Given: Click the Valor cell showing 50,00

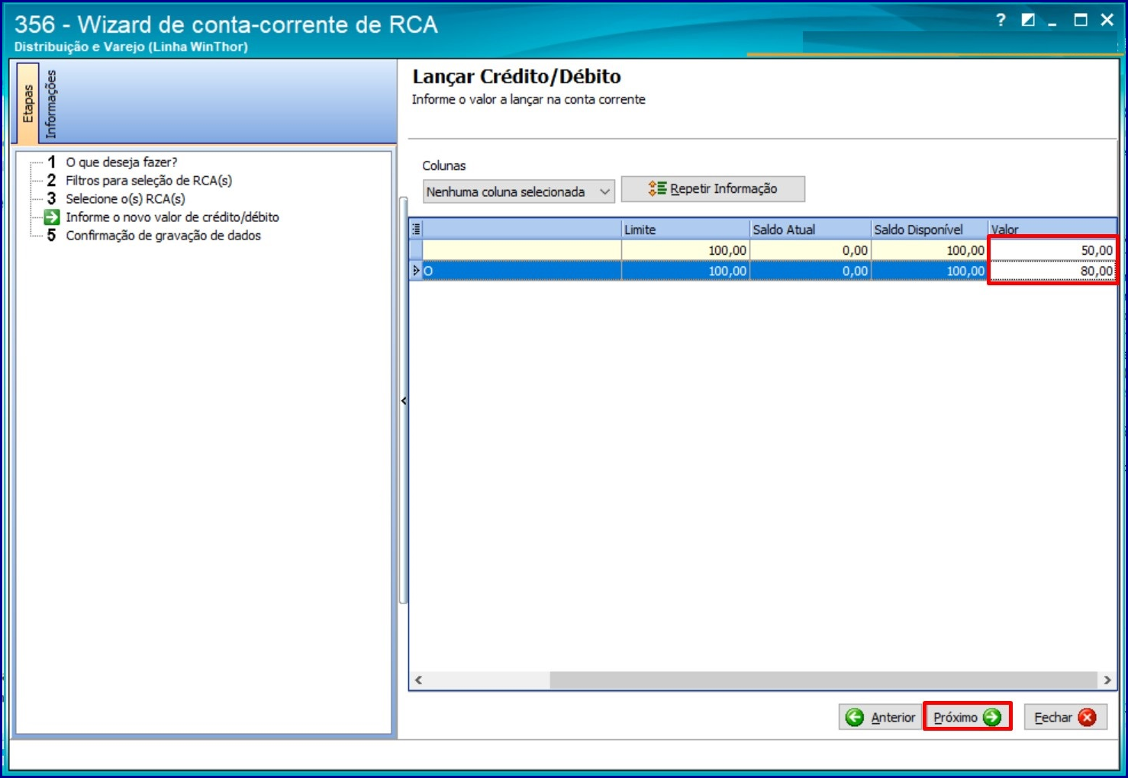Looking at the screenshot, I should [x=1052, y=250].
